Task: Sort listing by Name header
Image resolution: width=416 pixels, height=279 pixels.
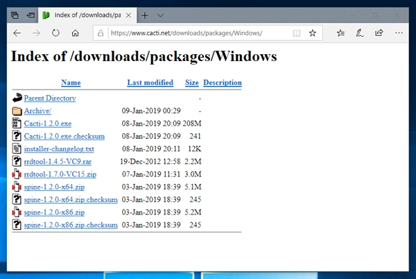Action: [71, 83]
